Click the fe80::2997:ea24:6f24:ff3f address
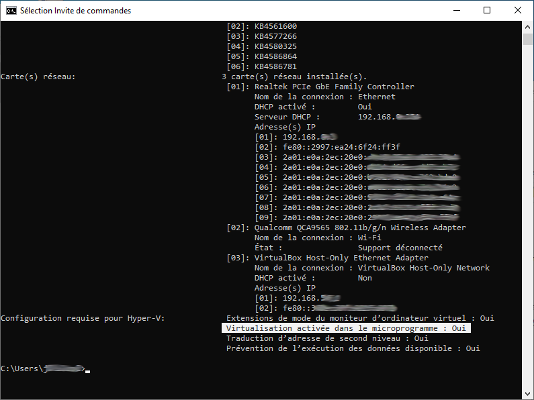 tap(341, 147)
